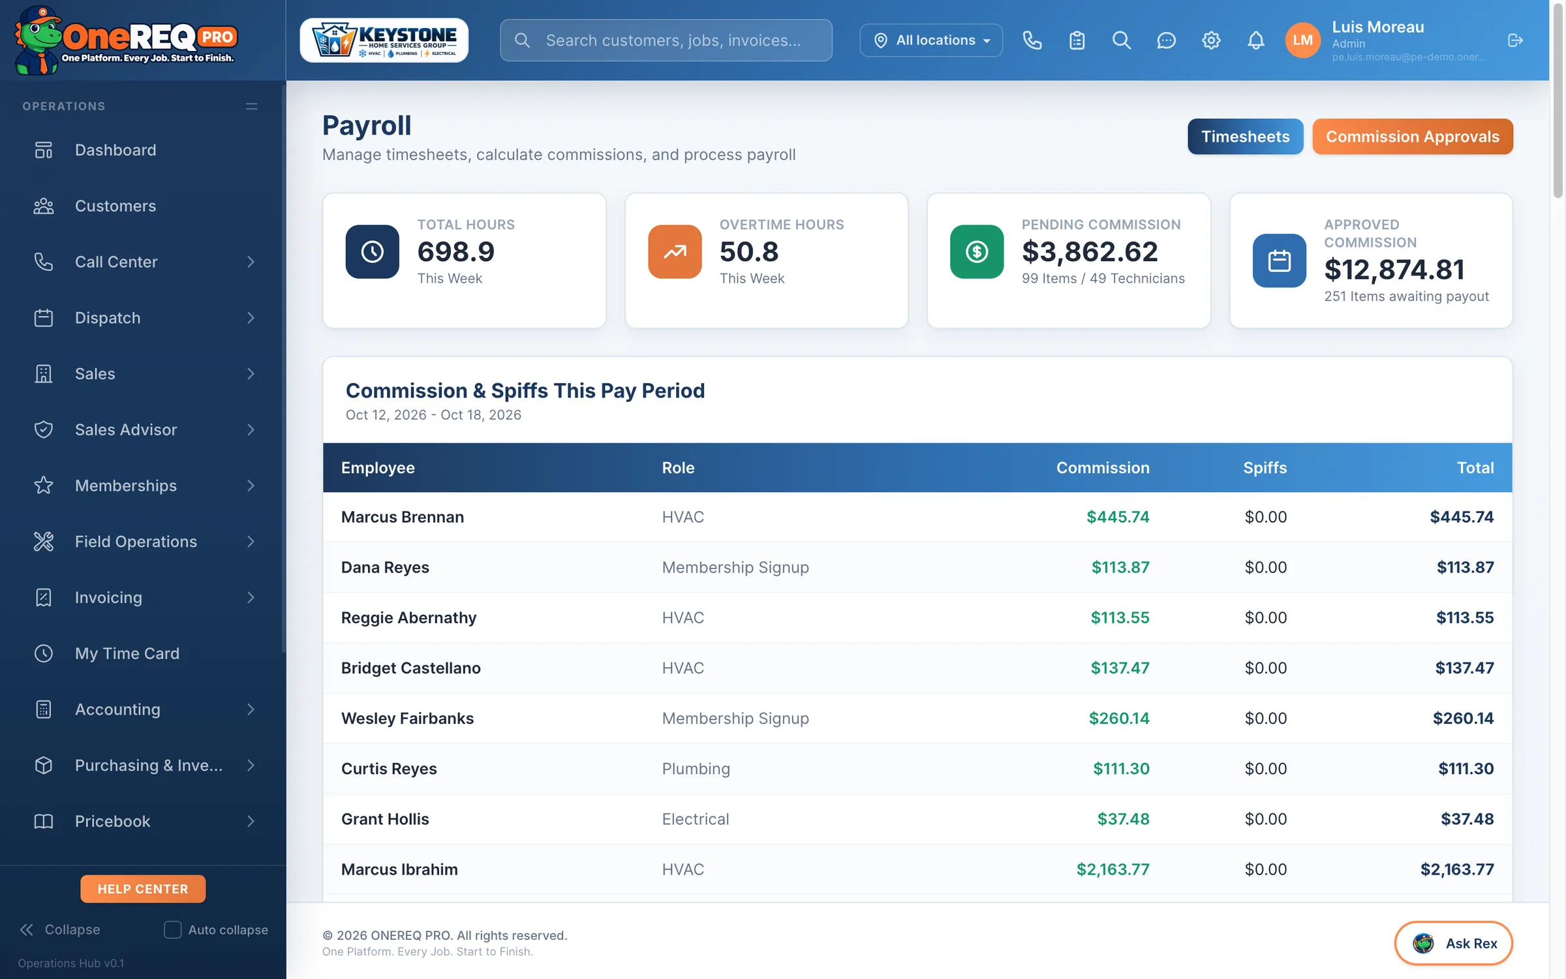Toggle the Operations menu lines icon
Image resolution: width=1566 pixels, height=979 pixels.
[251, 106]
